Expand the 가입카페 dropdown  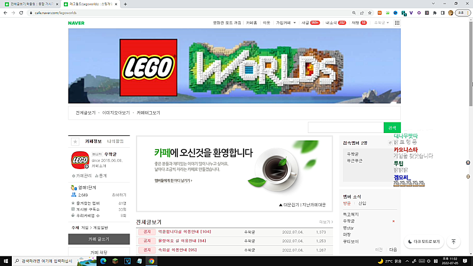[286, 23]
